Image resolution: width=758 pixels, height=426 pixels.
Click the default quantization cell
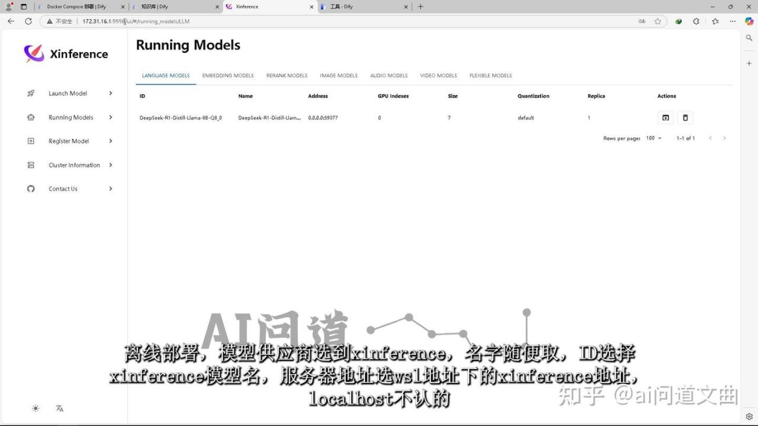[526, 118]
